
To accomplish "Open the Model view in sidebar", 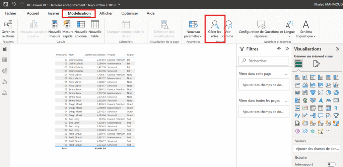I will pyautogui.click(x=5, y=70).
